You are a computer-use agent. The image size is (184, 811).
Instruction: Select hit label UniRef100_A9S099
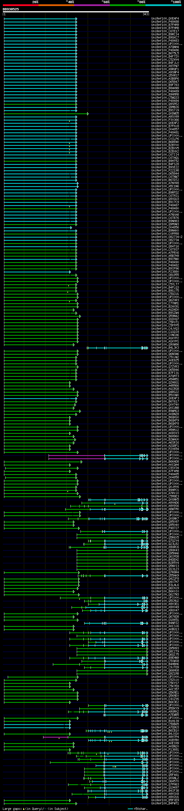pyautogui.click(x=165, y=117)
